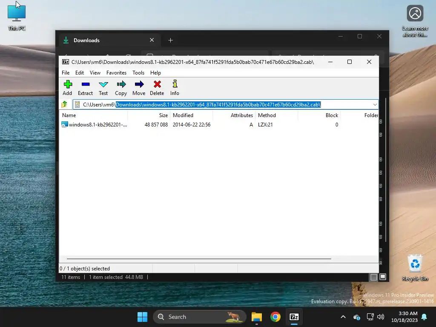The image size is (436, 327).
Task: Sort by Size column header
Action: (x=149, y=115)
